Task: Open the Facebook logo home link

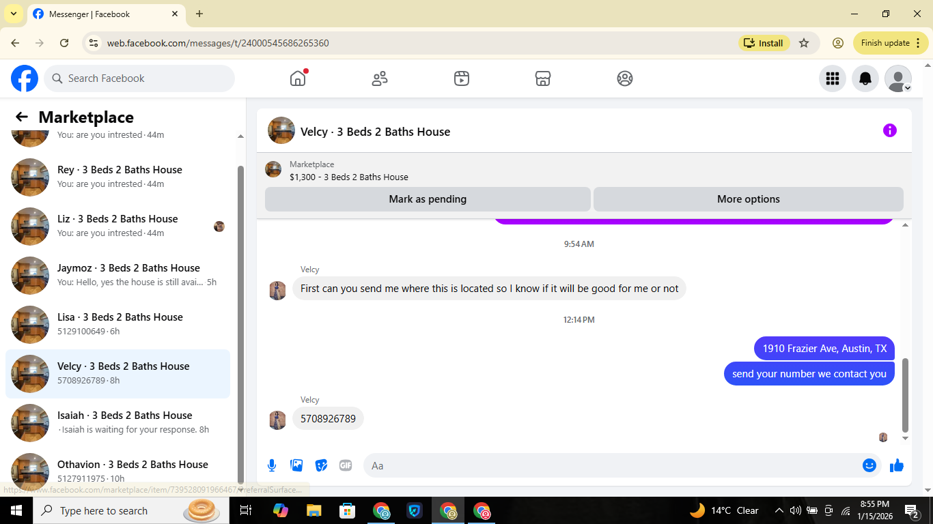Action: click(x=25, y=78)
